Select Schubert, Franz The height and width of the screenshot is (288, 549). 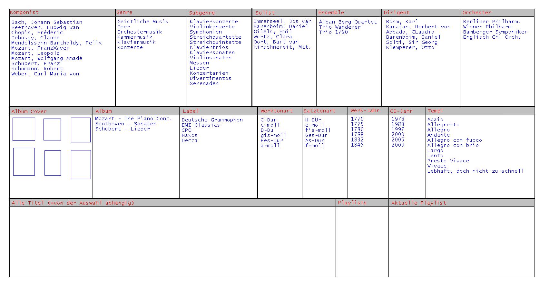35,63
